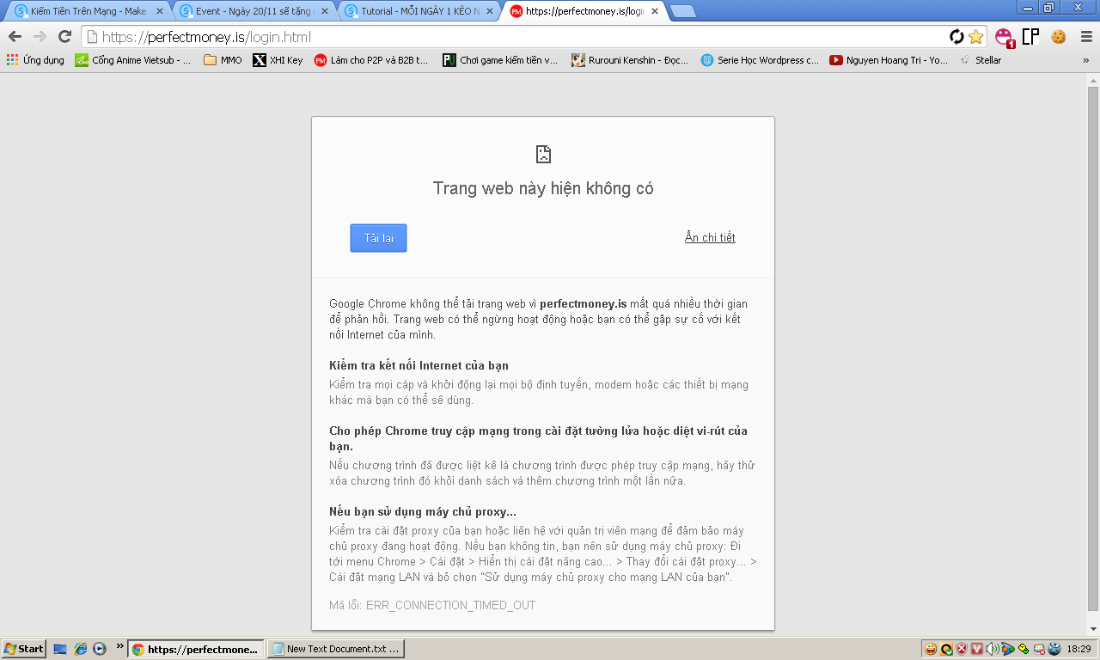Open the XHI Key bookmark
The height and width of the screenshot is (660, 1100).
click(x=278, y=60)
